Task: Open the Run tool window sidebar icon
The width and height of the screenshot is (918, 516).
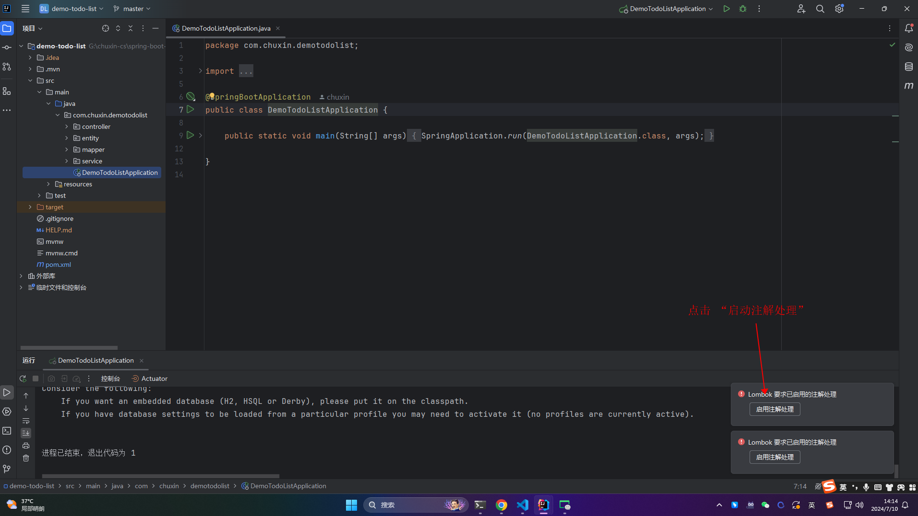Action: point(7,392)
